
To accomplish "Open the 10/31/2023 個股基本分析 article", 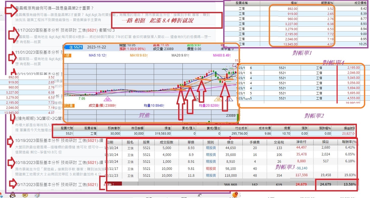I will coord(39,74).
